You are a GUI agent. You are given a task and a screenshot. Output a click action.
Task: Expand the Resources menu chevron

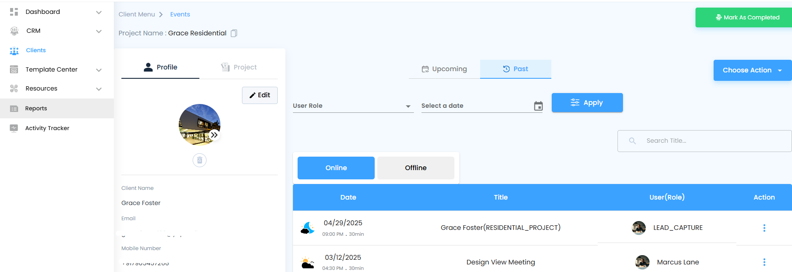pos(99,89)
